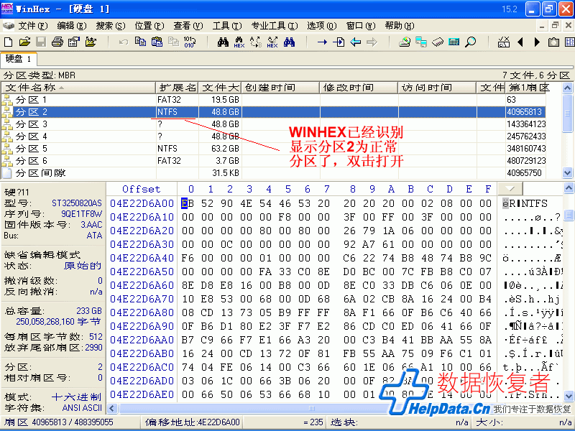Sort by the 扩展名 column header

tap(177, 88)
